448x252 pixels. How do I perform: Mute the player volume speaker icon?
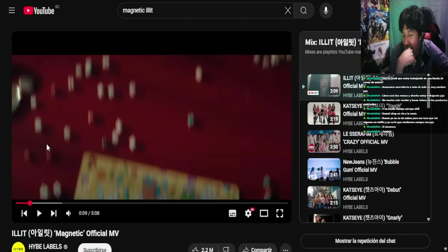[68, 213]
